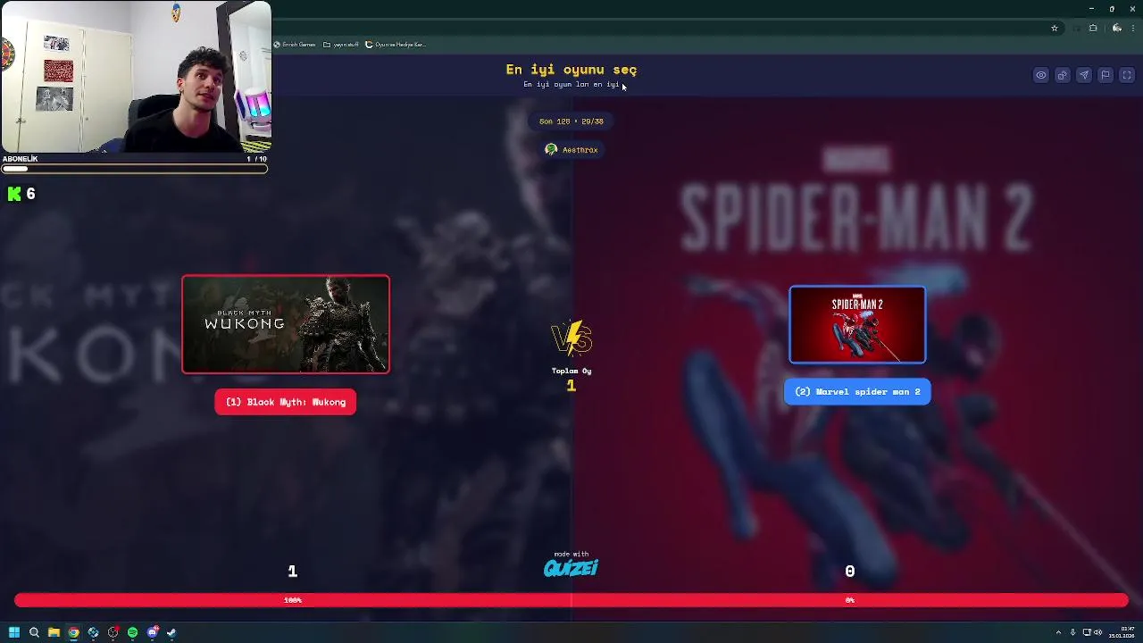The image size is (1143, 643).
Task: Bookmark this page with the star icon
Action: tap(1055, 28)
